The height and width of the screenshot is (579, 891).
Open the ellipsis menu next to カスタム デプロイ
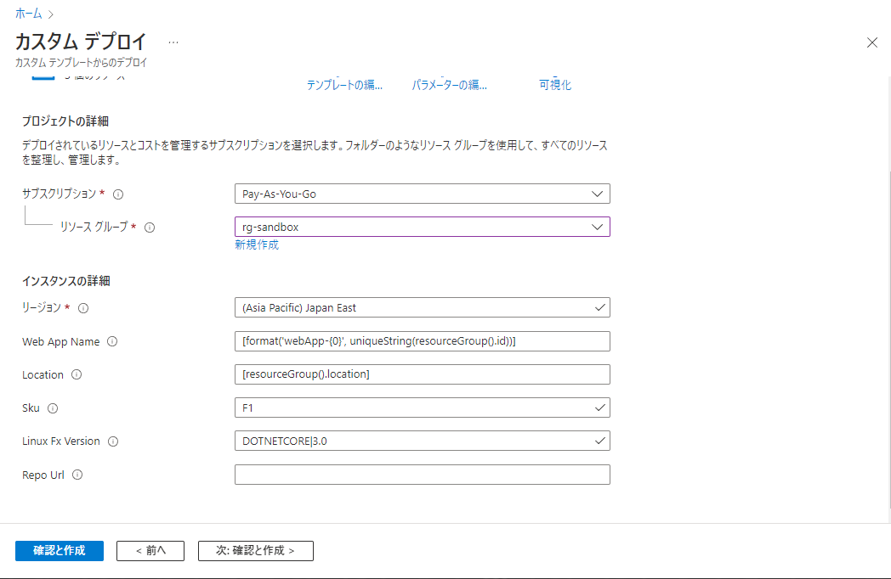pyautogui.click(x=173, y=42)
